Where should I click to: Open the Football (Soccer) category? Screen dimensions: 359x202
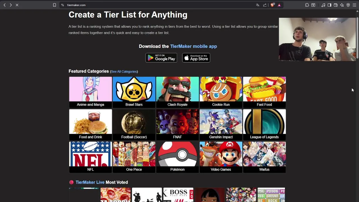pyautogui.click(x=134, y=125)
